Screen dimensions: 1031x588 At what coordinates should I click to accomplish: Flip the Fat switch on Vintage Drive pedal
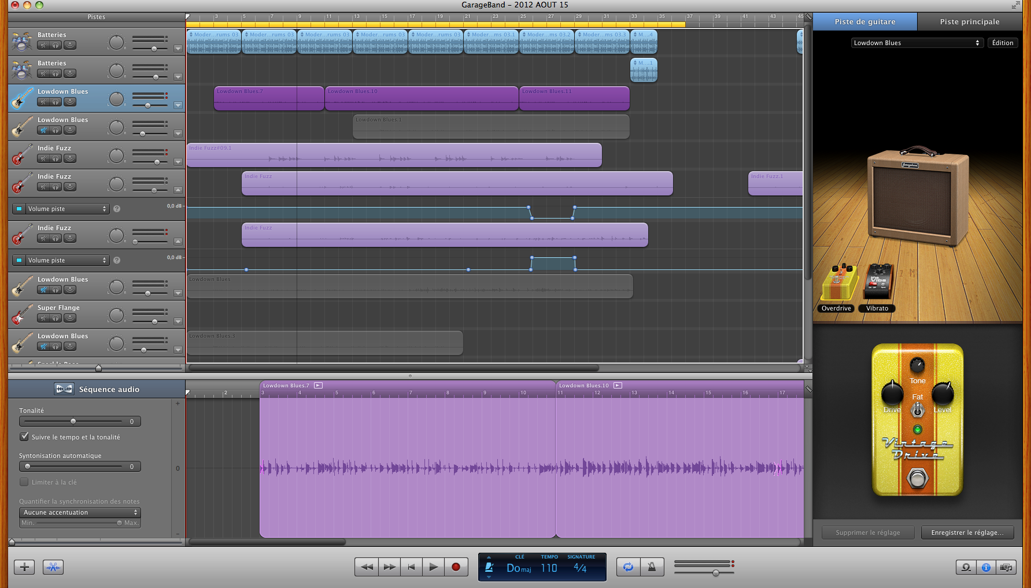click(918, 410)
